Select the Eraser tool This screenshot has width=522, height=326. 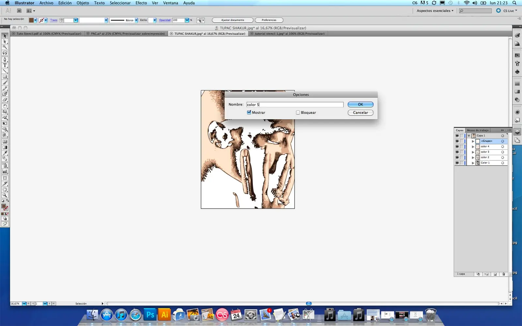pos(5,100)
